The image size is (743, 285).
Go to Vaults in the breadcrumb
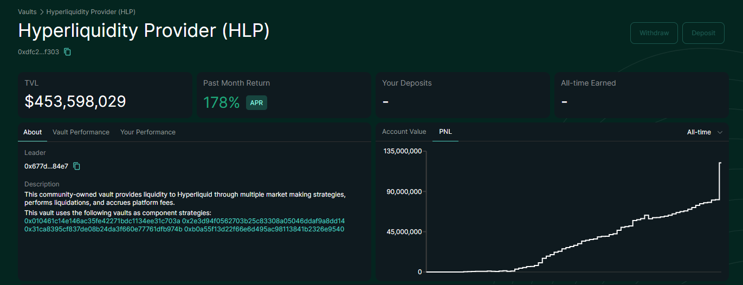pyautogui.click(x=27, y=11)
